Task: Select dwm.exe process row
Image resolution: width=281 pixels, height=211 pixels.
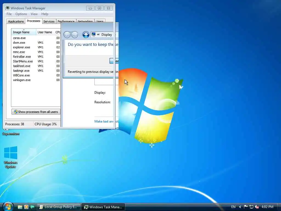Action: [36, 43]
